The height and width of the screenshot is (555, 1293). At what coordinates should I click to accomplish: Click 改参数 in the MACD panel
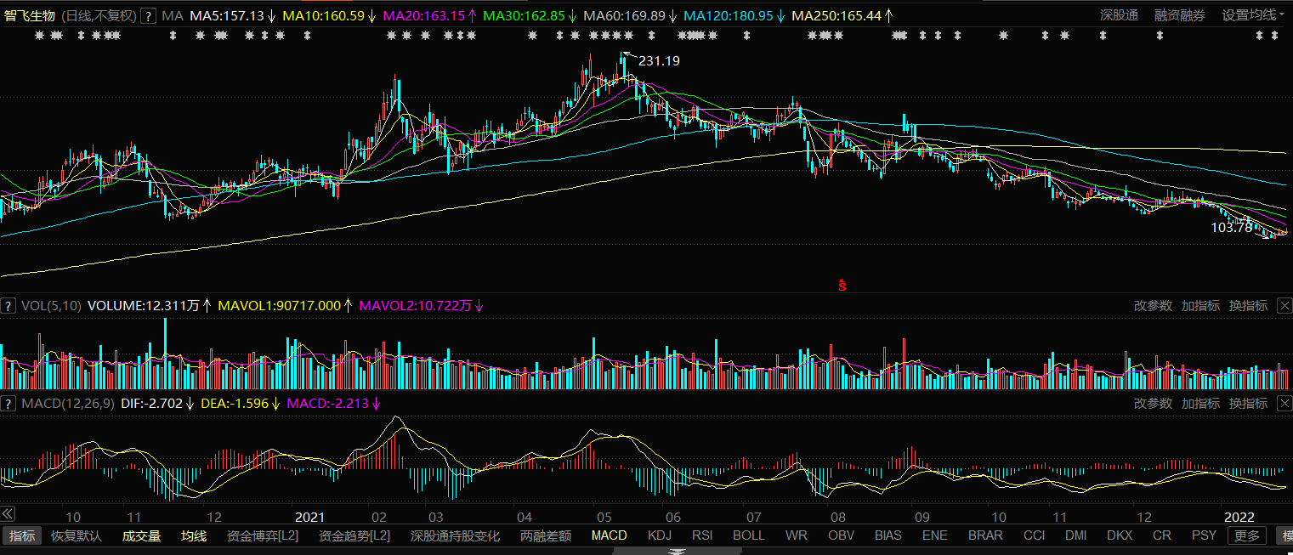point(1153,403)
